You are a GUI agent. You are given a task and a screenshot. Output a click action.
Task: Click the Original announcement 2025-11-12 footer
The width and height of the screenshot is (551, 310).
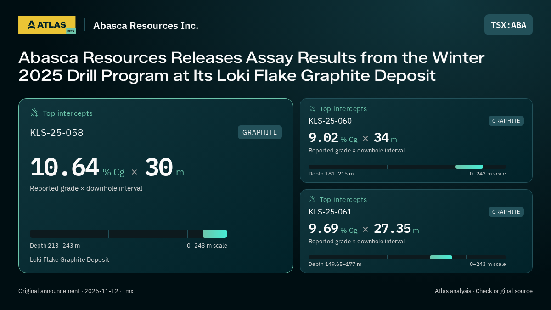[x=76, y=291]
